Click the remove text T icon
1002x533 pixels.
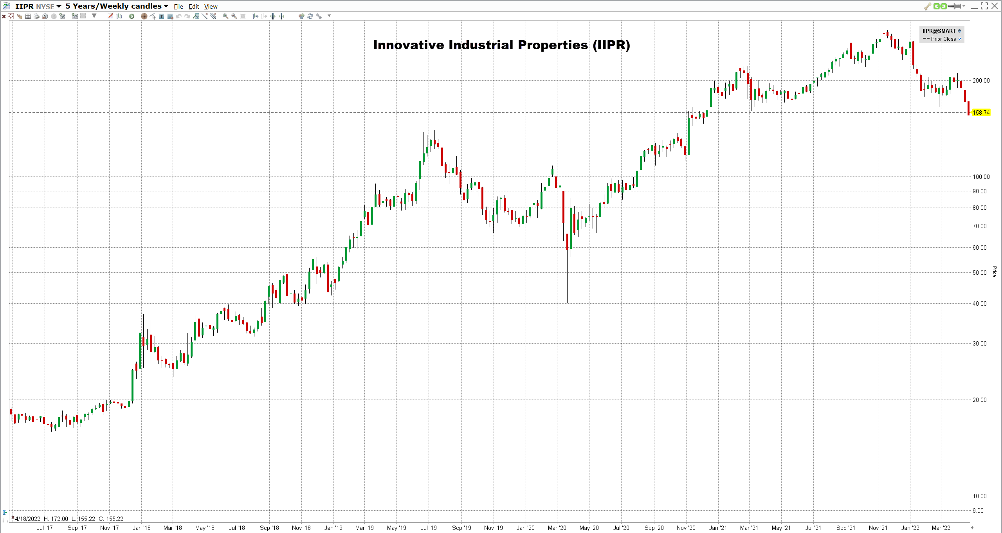pos(170,16)
